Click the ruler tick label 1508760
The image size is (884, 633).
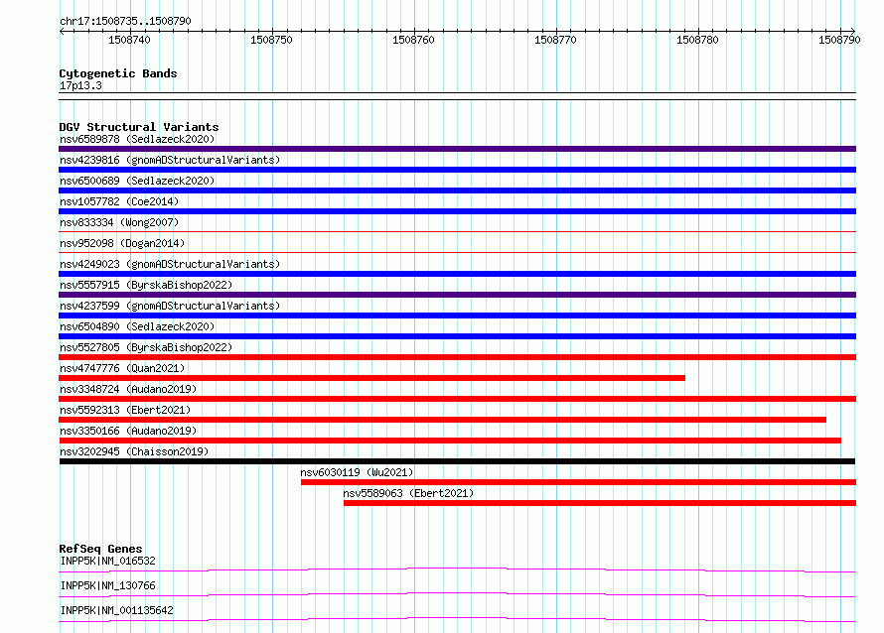coord(414,40)
